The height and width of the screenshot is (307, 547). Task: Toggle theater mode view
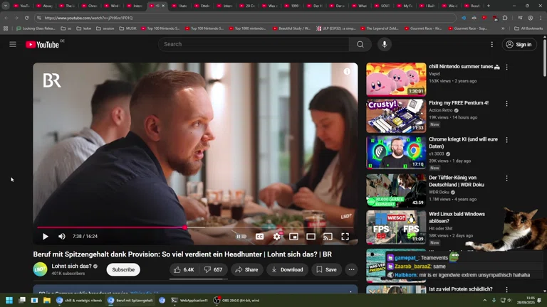click(311, 237)
